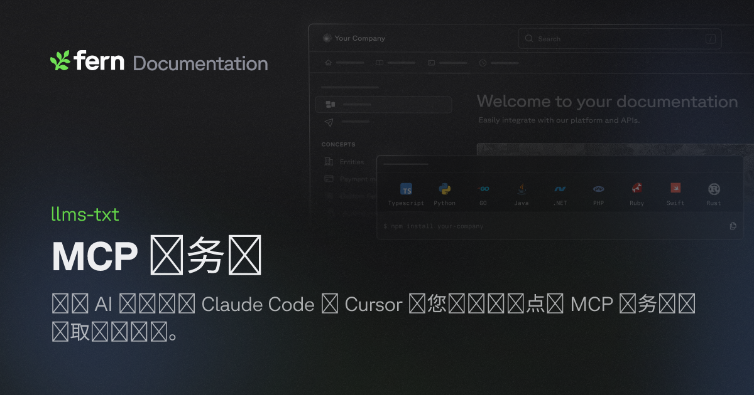Click the green llms-txt label
This screenshot has height=395, width=754.
(85, 214)
